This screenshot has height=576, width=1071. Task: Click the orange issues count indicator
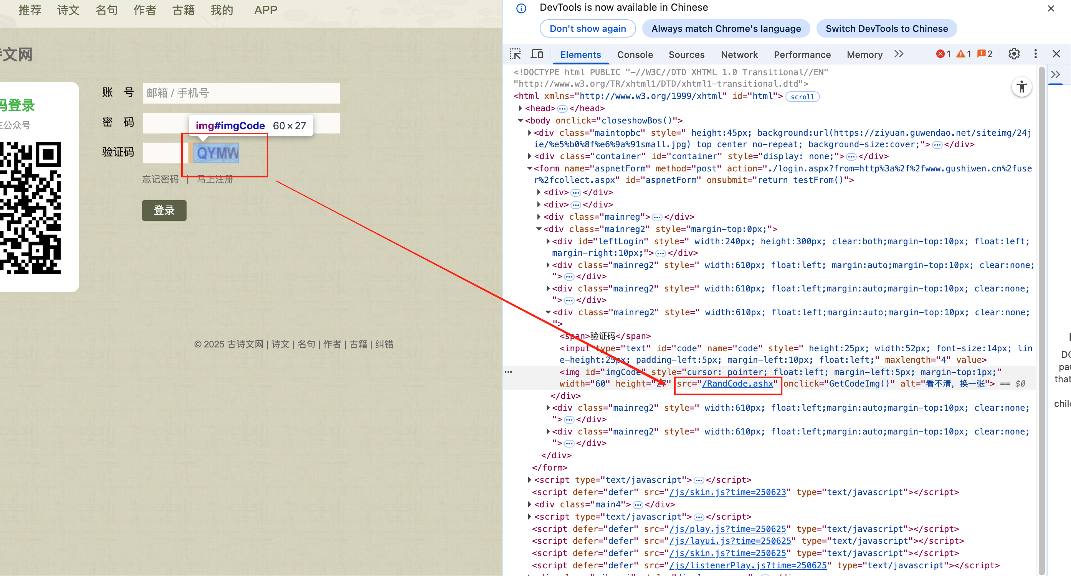985,54
